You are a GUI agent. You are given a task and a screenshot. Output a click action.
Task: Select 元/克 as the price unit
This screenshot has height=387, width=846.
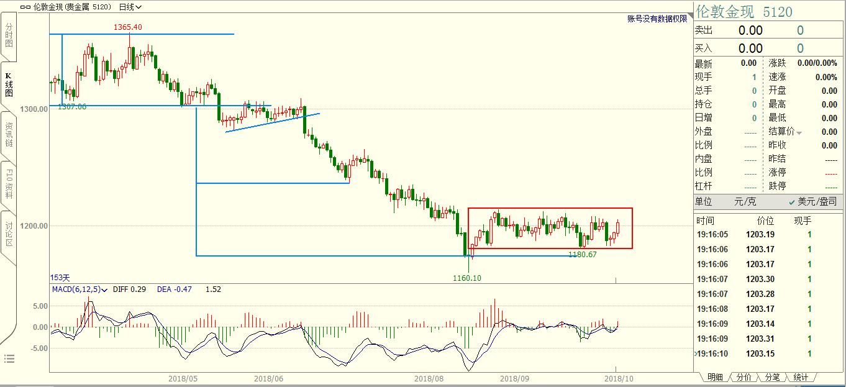tap(745, 201)
